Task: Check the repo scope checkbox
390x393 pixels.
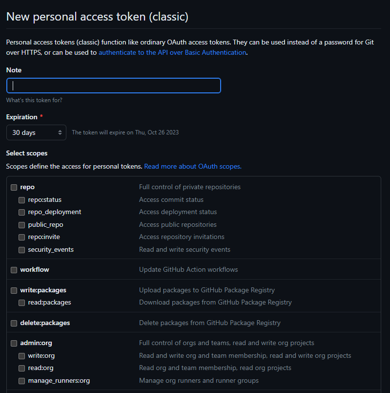Action: click(14, 187)
